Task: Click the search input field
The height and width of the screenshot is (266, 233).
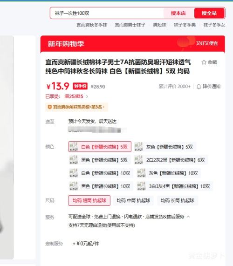Action: click(x=108, y=13)
